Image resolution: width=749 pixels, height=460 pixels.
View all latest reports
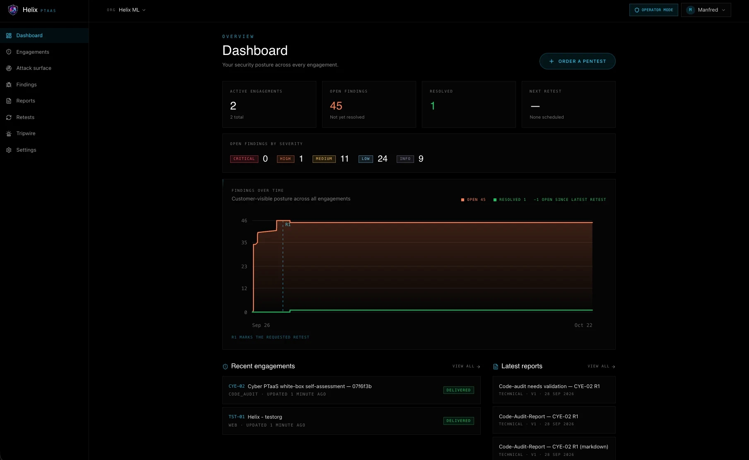click(x=601, y=367)
